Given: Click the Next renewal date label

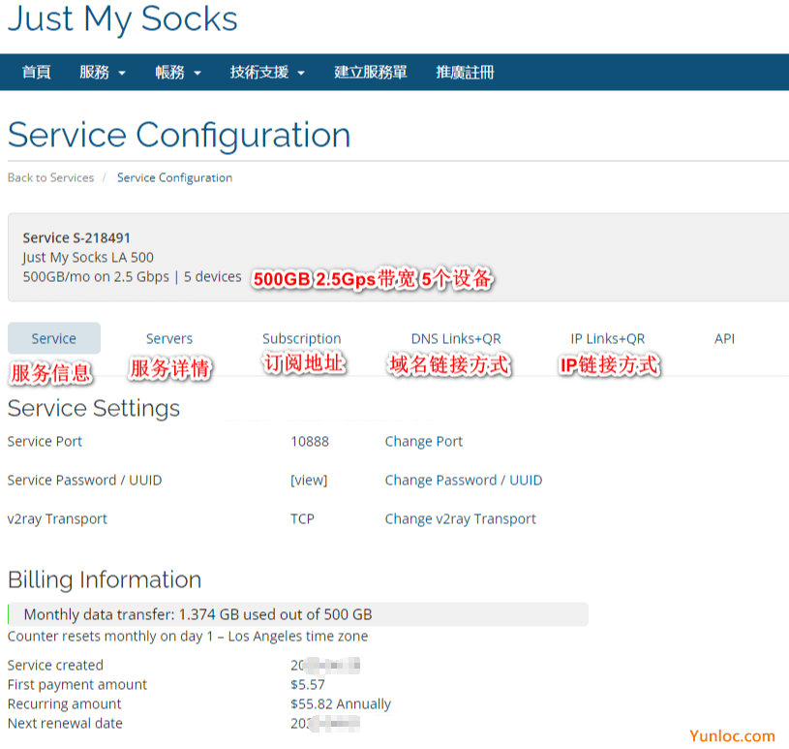Looking at the screenshot, I should point(65,723).
